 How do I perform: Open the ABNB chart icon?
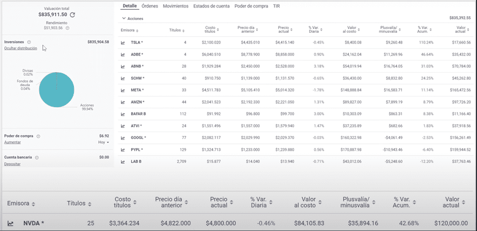[x=123, y=66]
